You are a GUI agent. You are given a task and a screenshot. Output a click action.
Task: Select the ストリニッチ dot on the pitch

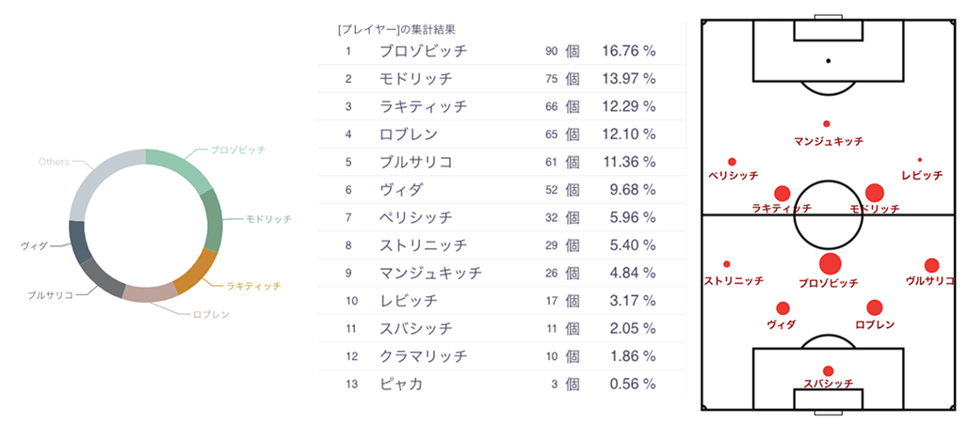coord(727,264)
